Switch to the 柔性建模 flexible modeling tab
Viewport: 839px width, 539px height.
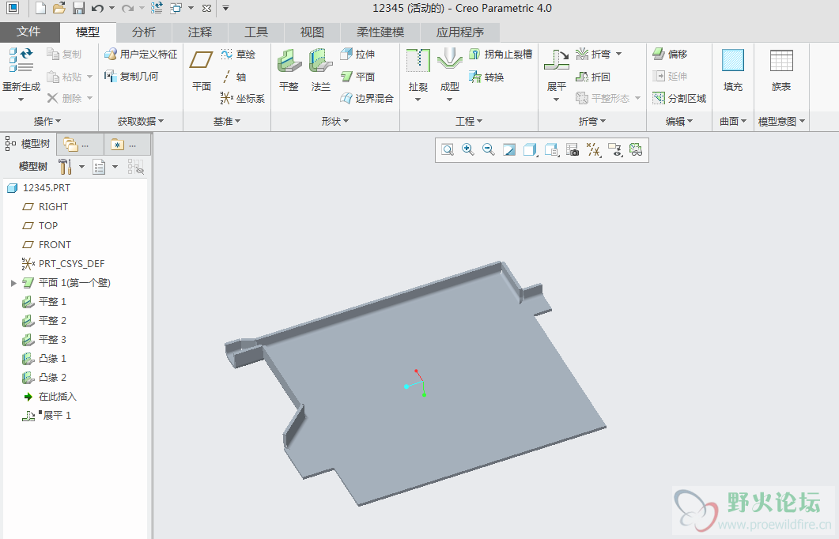(380, 32)
